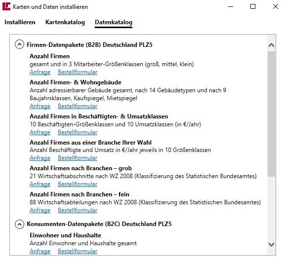Click the vertical scrollbar thumb

pyautogui.click(x=271, y=114)
